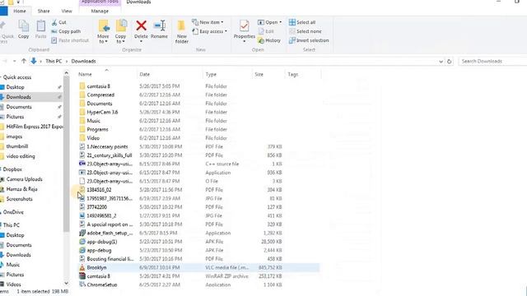Open the recent locations dropdown arrow
This screenshot has width=527, height=296.
15,61
